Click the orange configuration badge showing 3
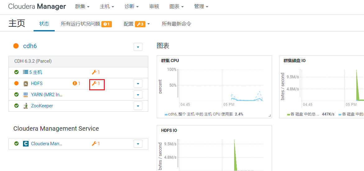Screen dimensions: 364x171 pyautogui.click(x=140, y=24)
